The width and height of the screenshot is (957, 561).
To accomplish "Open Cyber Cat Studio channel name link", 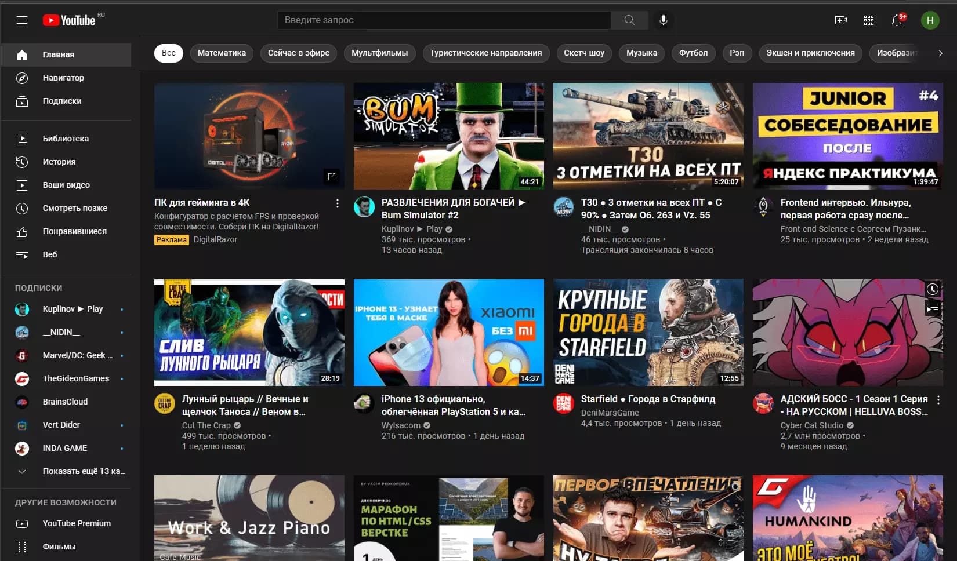I will coord(812,425).
